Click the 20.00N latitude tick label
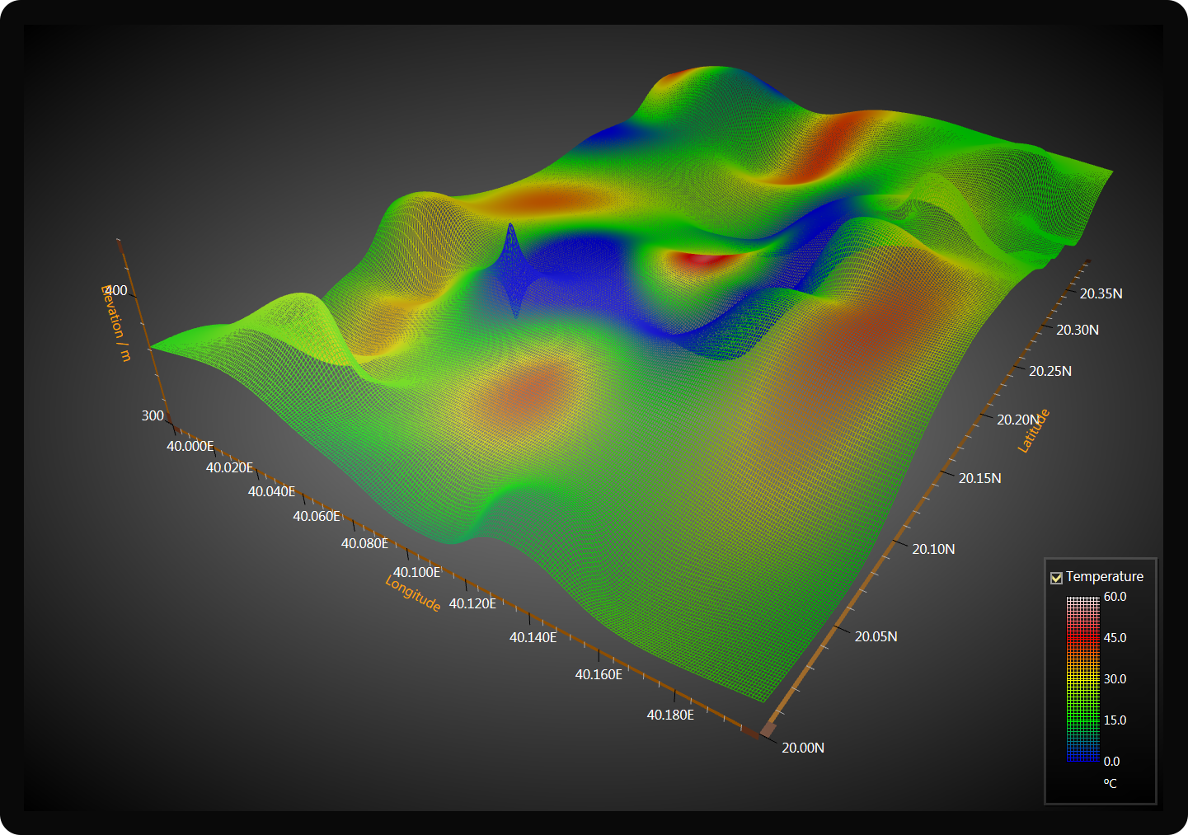 (x=802, y=748)
